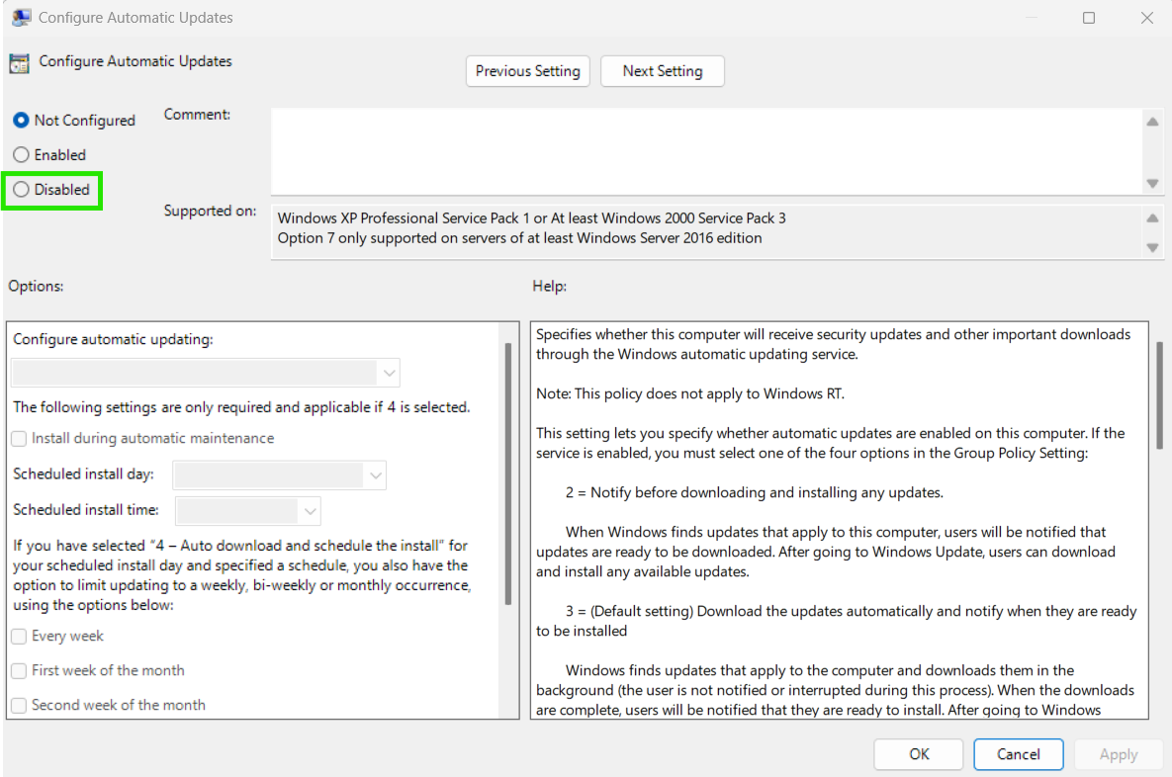Open the Scheduled install time dropdown

[248, 511]
